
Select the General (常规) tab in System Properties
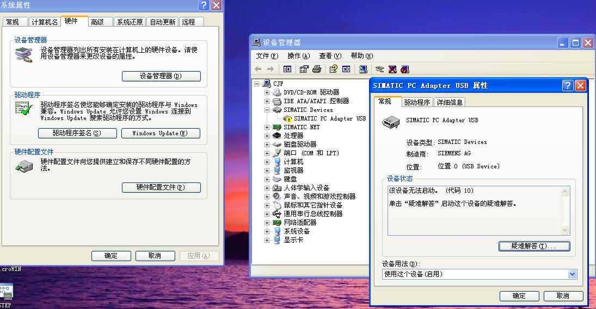tap(15, 22)
